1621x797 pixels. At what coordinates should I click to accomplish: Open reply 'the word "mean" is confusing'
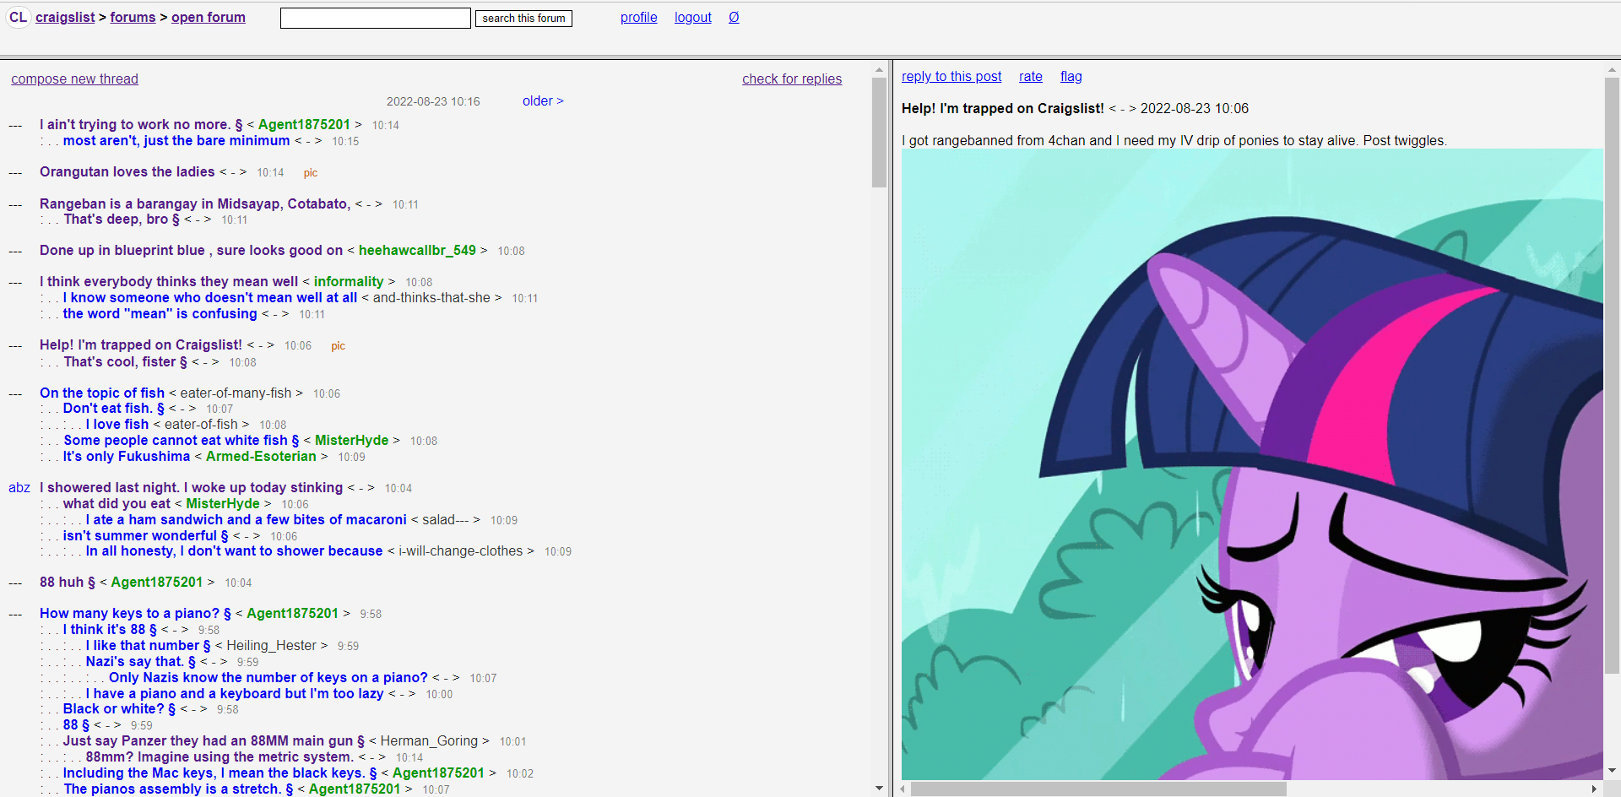160,313
